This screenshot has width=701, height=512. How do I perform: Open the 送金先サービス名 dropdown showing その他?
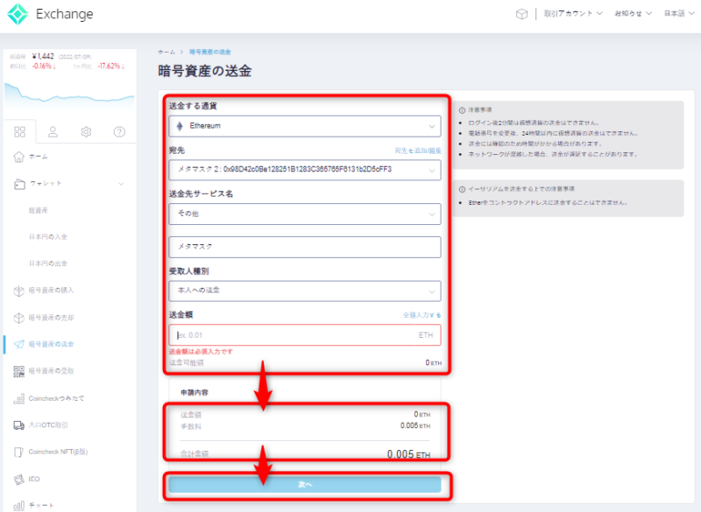304,214
